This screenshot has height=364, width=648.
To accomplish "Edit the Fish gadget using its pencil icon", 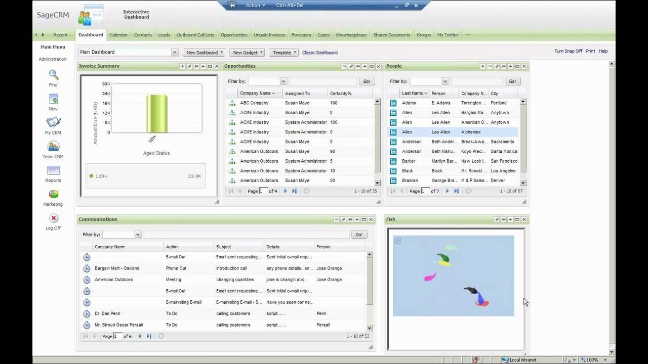I will click(497, 219).
